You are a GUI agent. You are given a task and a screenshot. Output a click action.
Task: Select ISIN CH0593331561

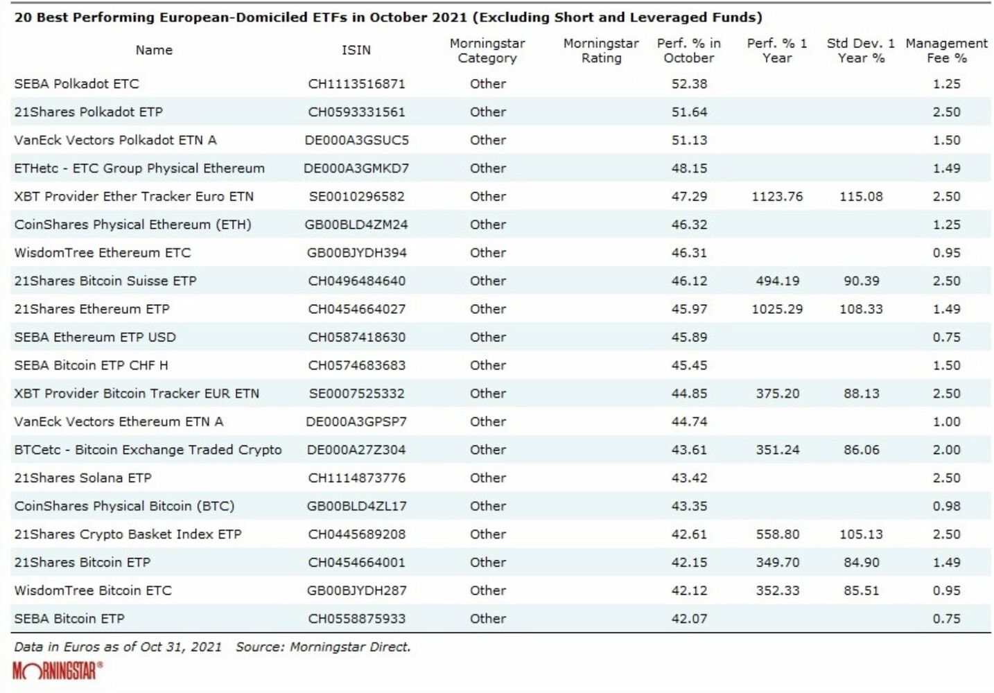[356, 112]
